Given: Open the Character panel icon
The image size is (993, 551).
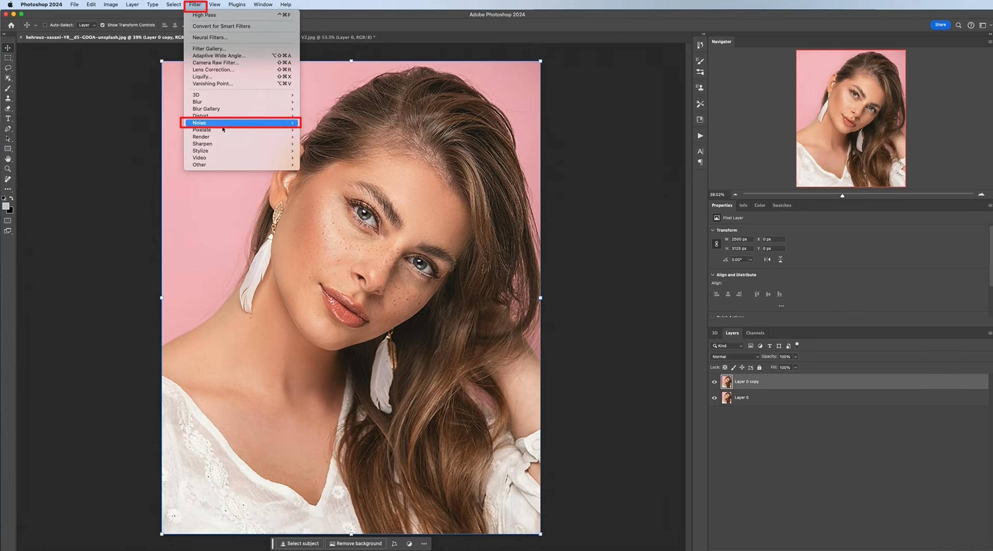Looking at the screenshot, I should click(x=700, y=151).
